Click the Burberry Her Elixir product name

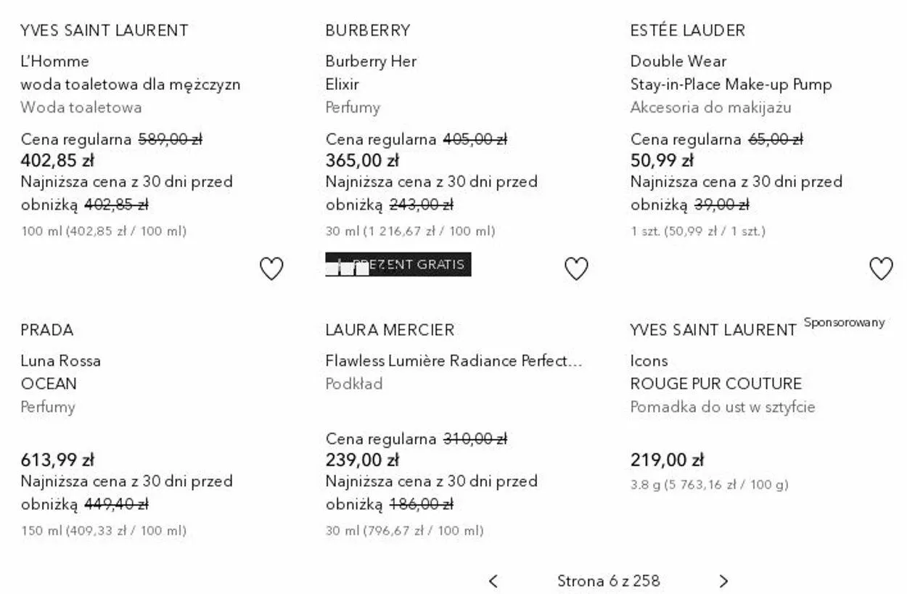coord(371,73)
